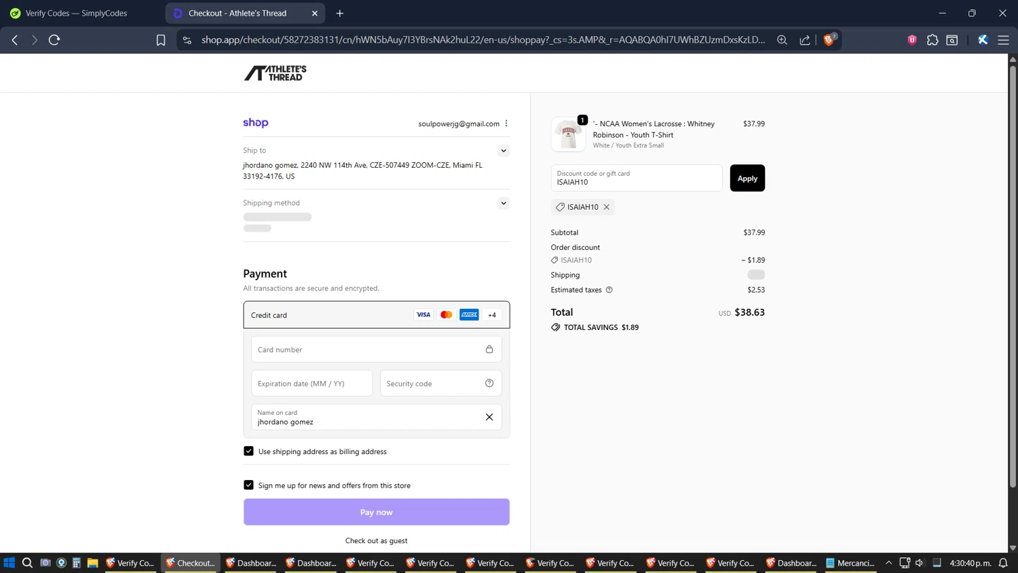Click Check out as guest
Viewport: 1018px width, 573px height.
pos(377,541)
